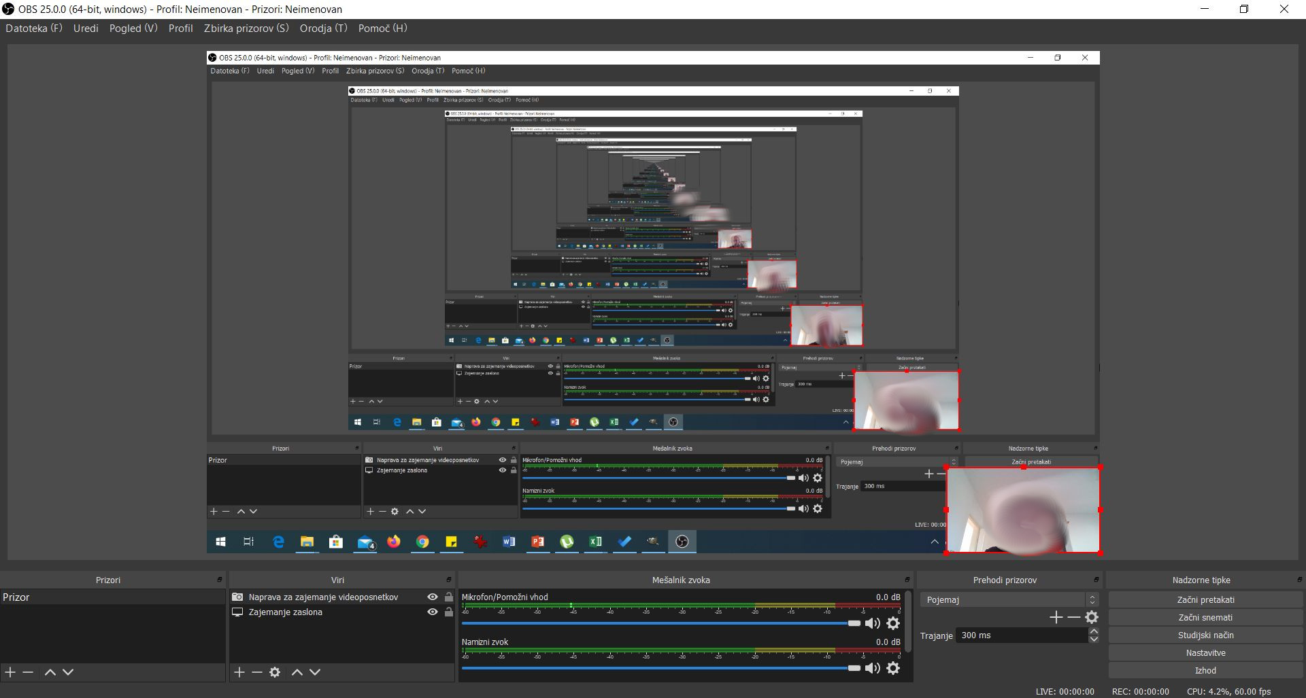Increase Trajanje duration with up arrow
The image size is (1306, 698).
pos(1094,631)
